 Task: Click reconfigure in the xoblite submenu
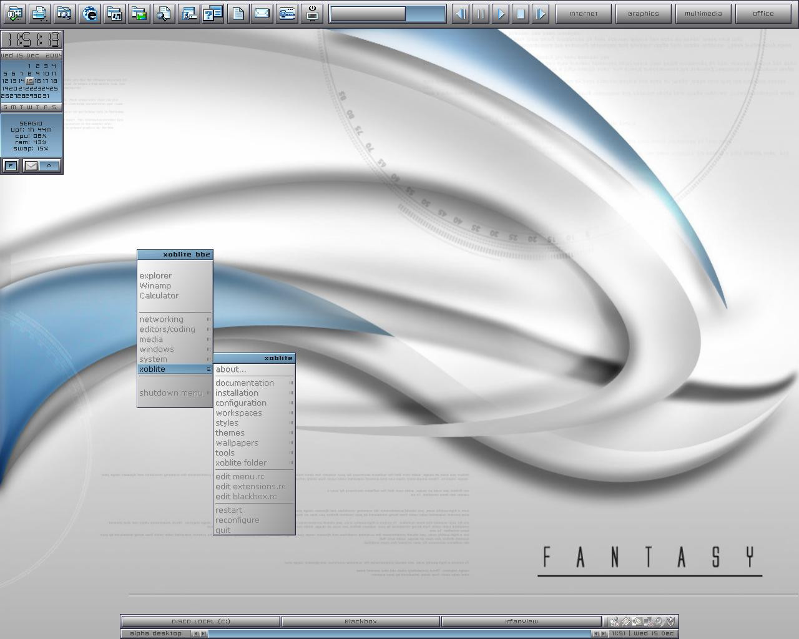(254, 520)
